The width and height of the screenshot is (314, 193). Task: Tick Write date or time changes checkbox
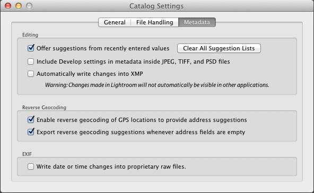point(31,166)
